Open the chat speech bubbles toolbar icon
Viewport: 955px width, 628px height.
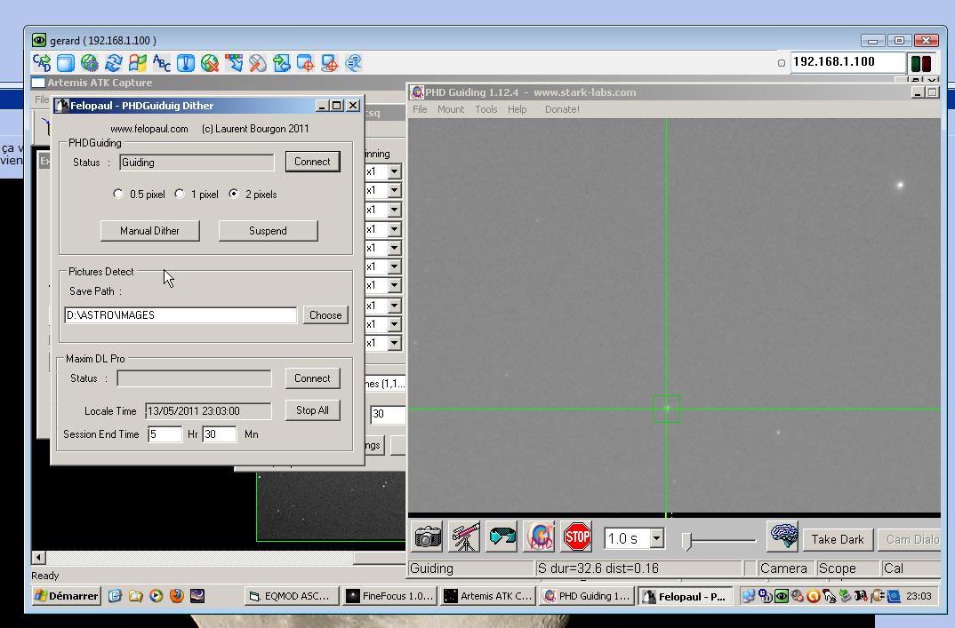[x=353, y=63]
